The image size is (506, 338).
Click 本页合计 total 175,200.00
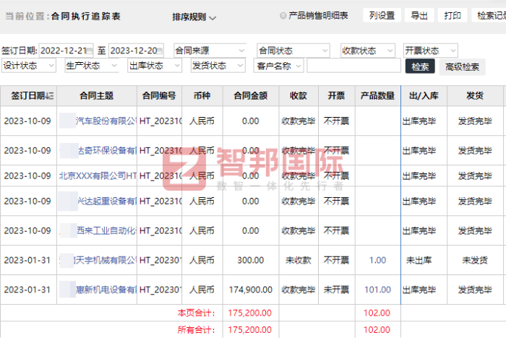[x=250, y=313]
